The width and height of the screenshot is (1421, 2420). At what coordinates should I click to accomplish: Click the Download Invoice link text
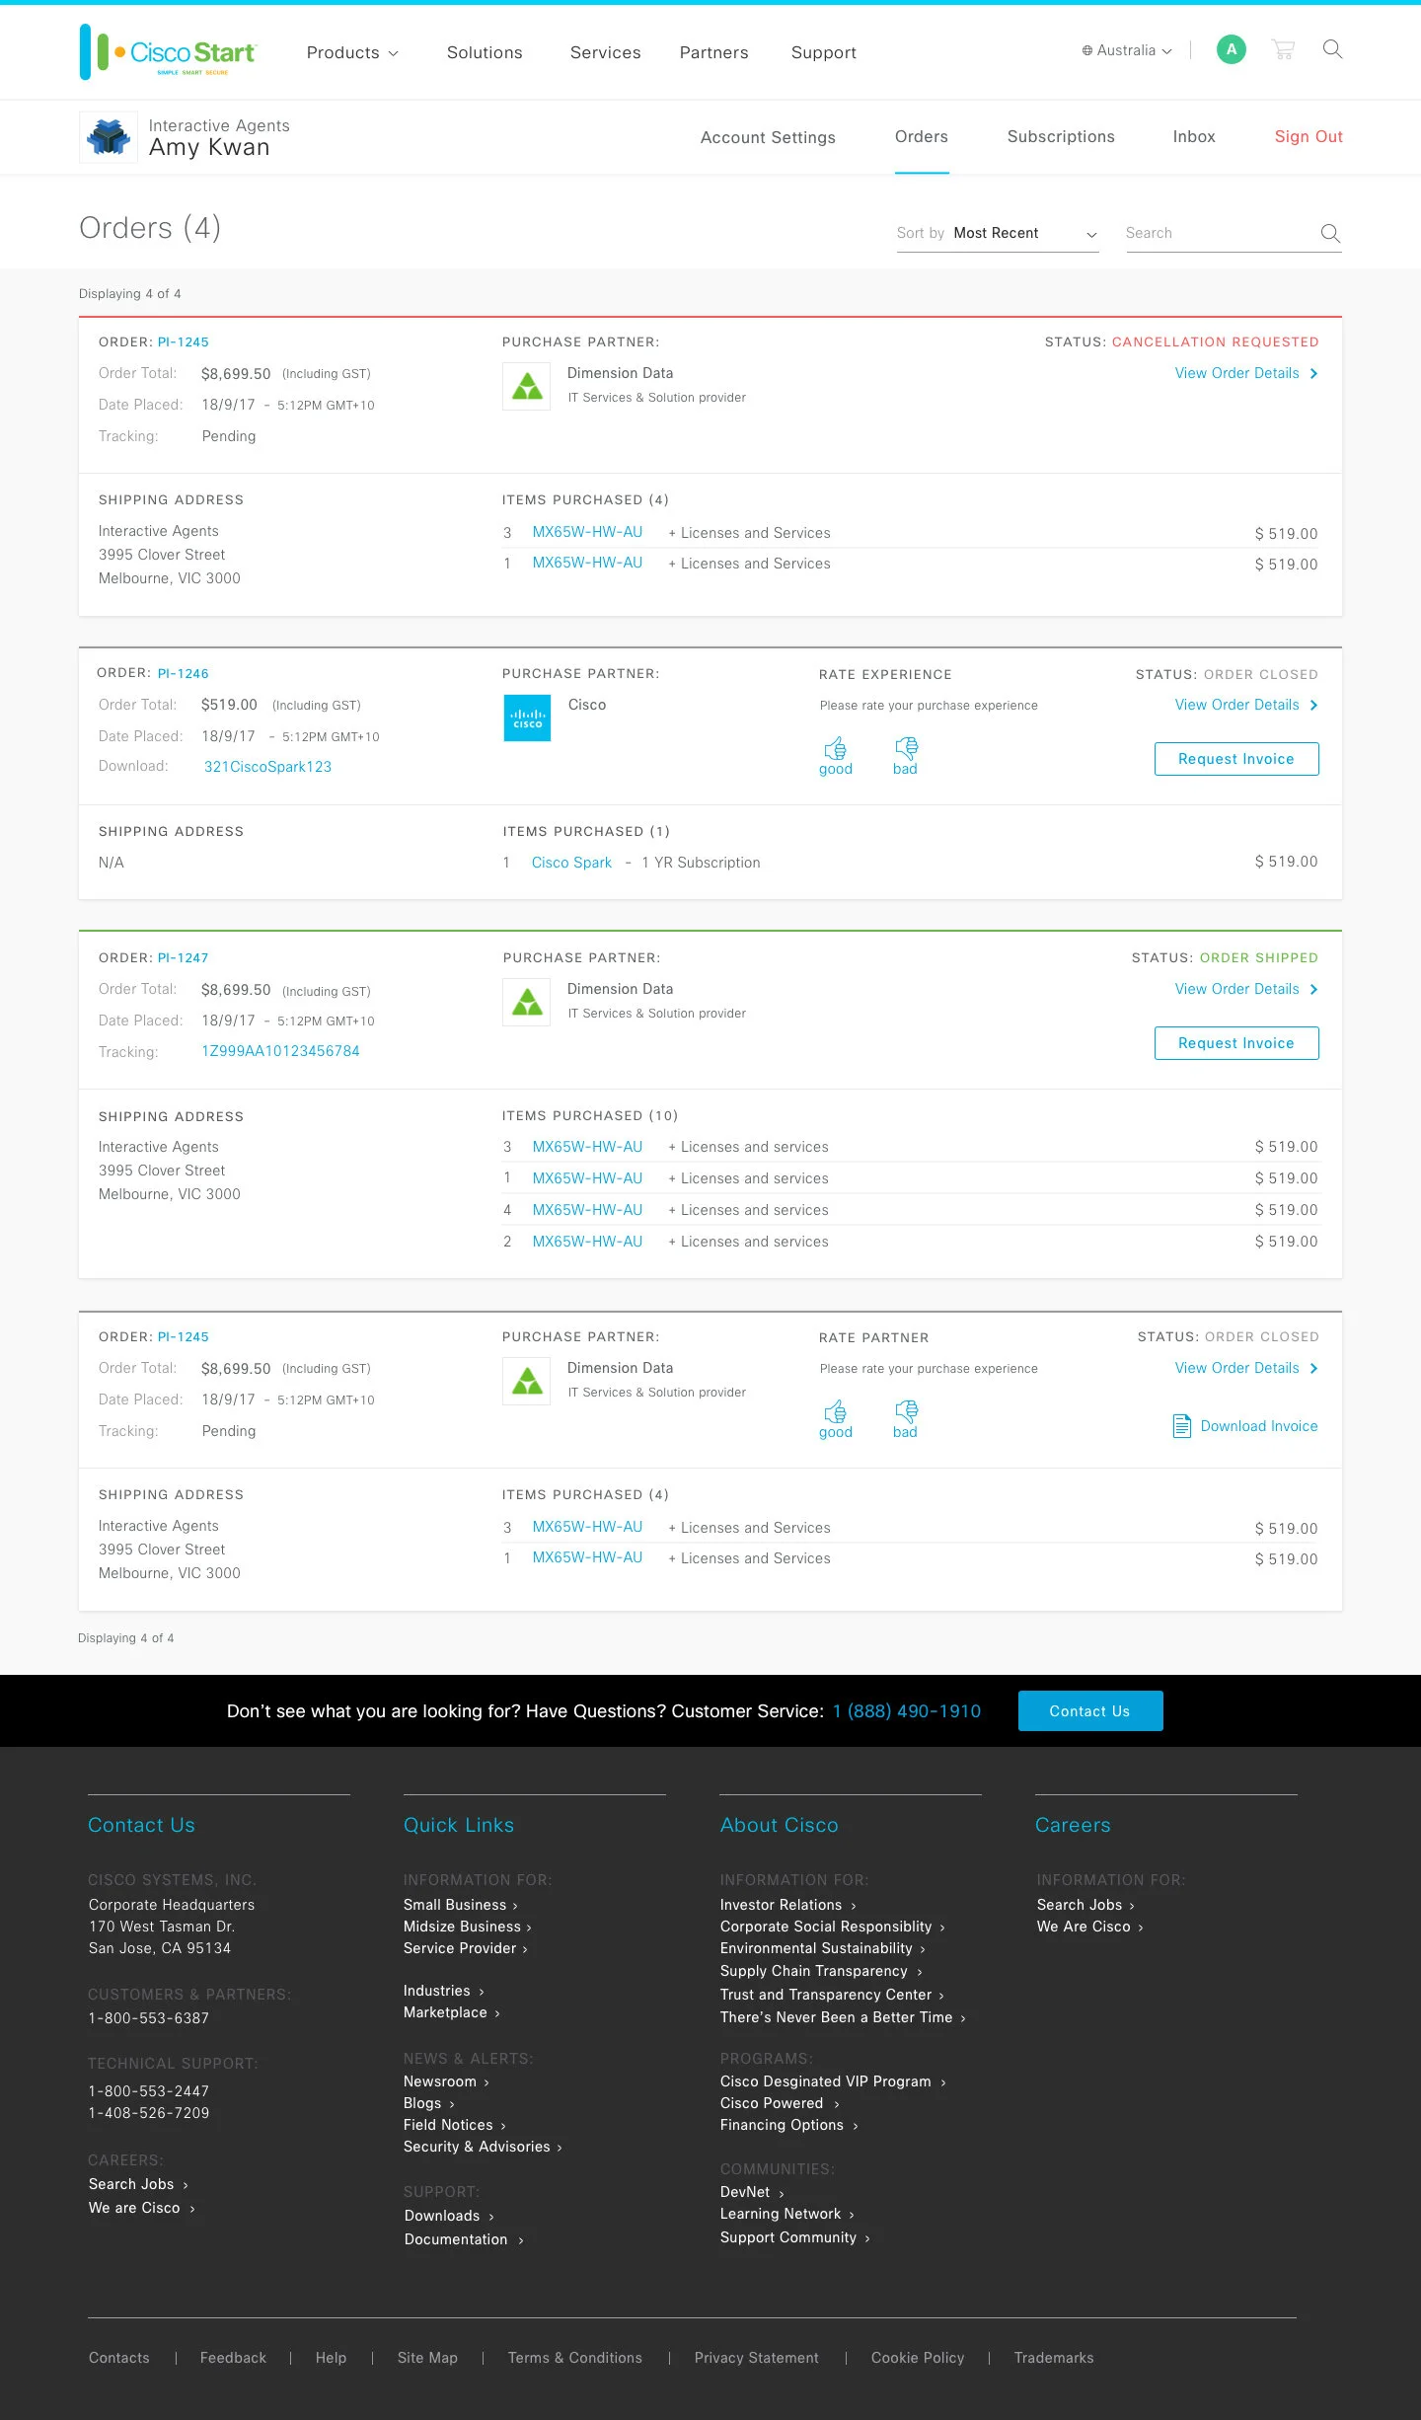(1259, 1426)
